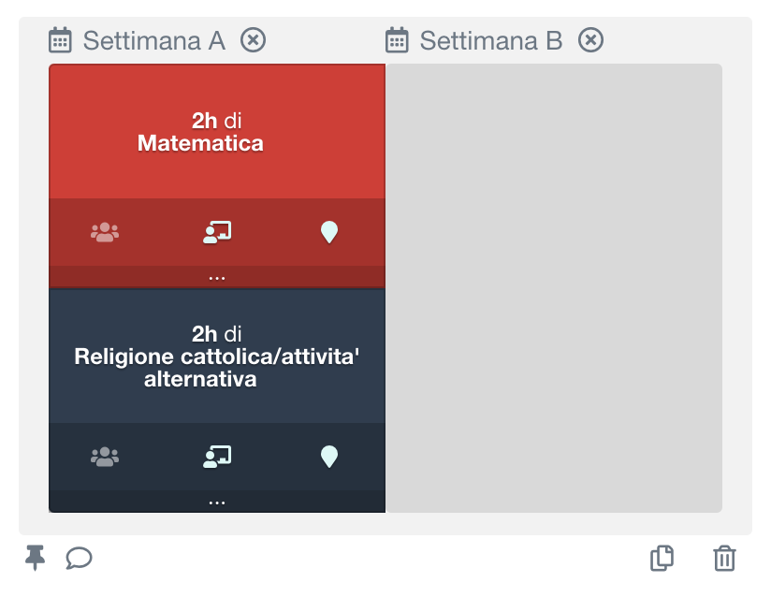Click the trash icon to delete the card
The image size is (771, 597).
coord(724,559)
